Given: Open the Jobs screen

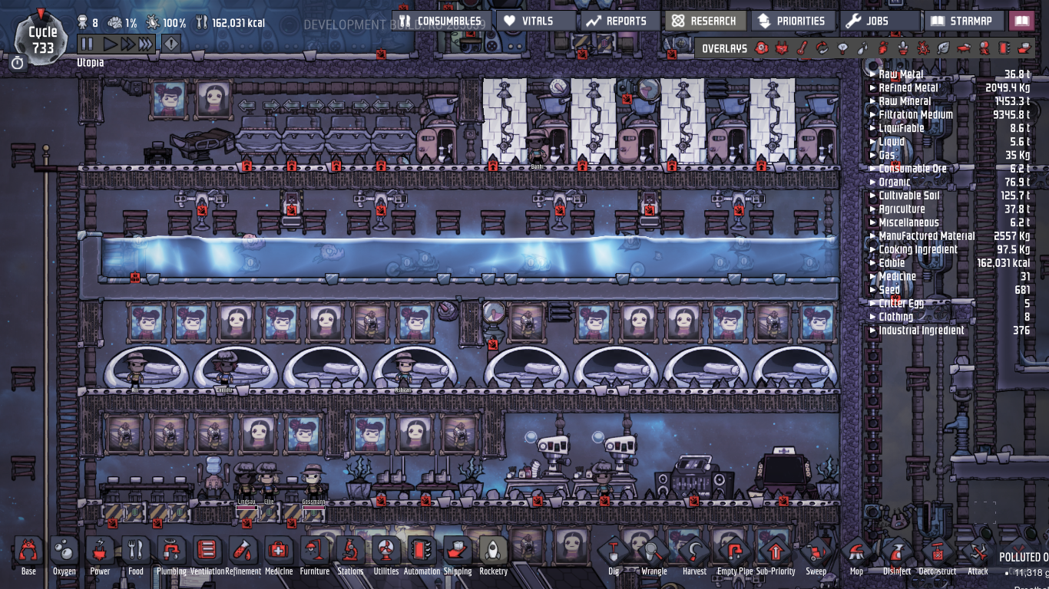Looking at the screenshot, I should (880, 21).
